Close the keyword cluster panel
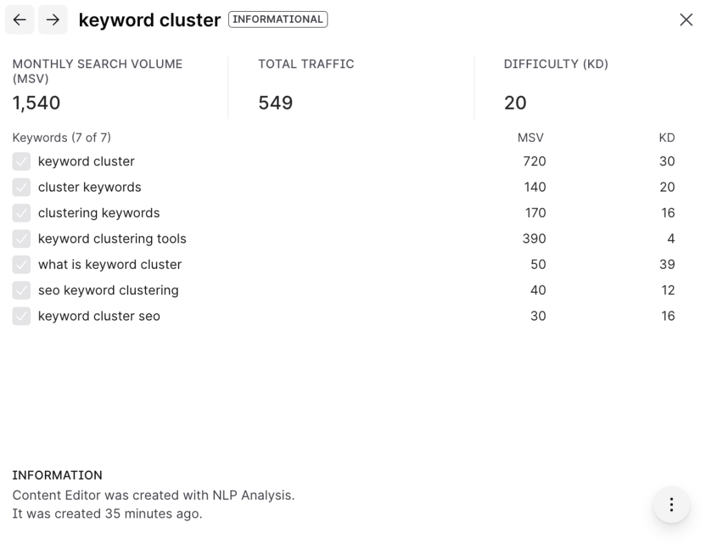 [x=686, y=20]
